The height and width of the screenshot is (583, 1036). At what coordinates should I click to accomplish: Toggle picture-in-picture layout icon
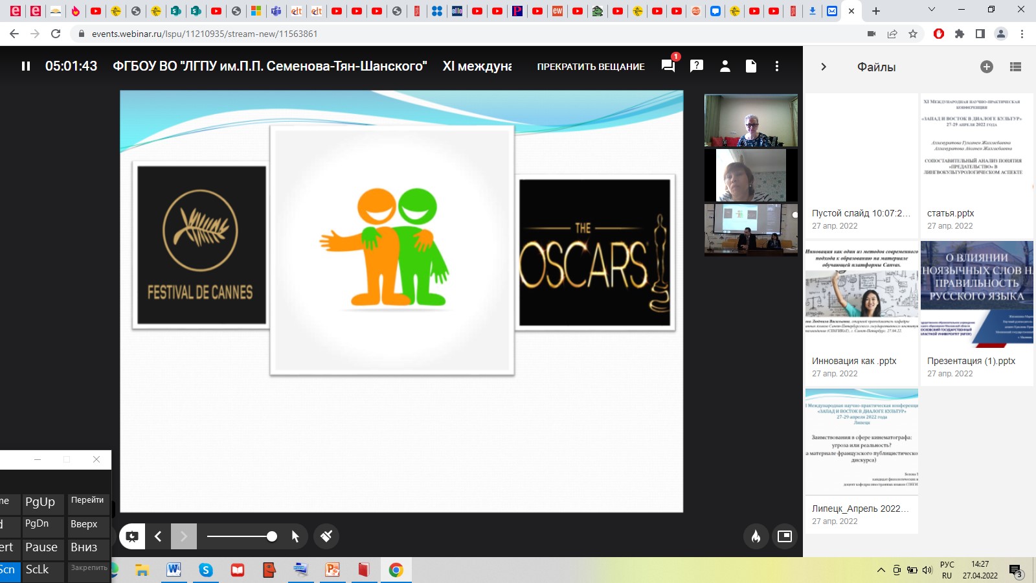785,536
